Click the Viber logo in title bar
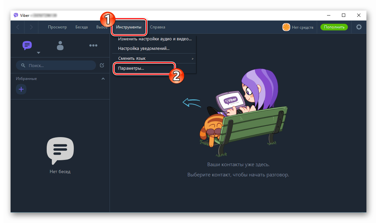 click(x=16, y=15)
